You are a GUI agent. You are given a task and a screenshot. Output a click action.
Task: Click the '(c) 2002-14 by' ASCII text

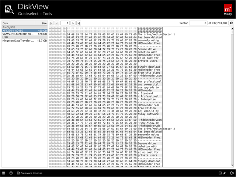coord(148,111)
